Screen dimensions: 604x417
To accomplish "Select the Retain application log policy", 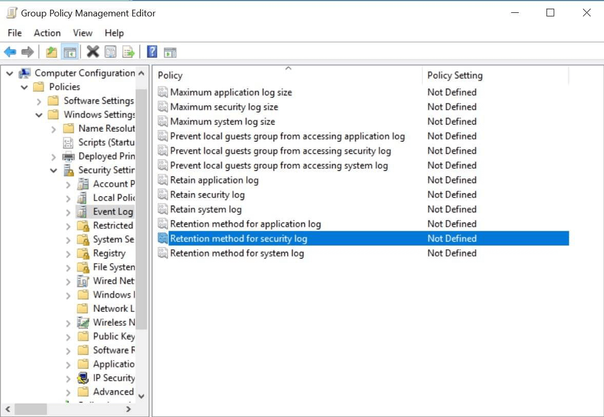I will 214,180.
